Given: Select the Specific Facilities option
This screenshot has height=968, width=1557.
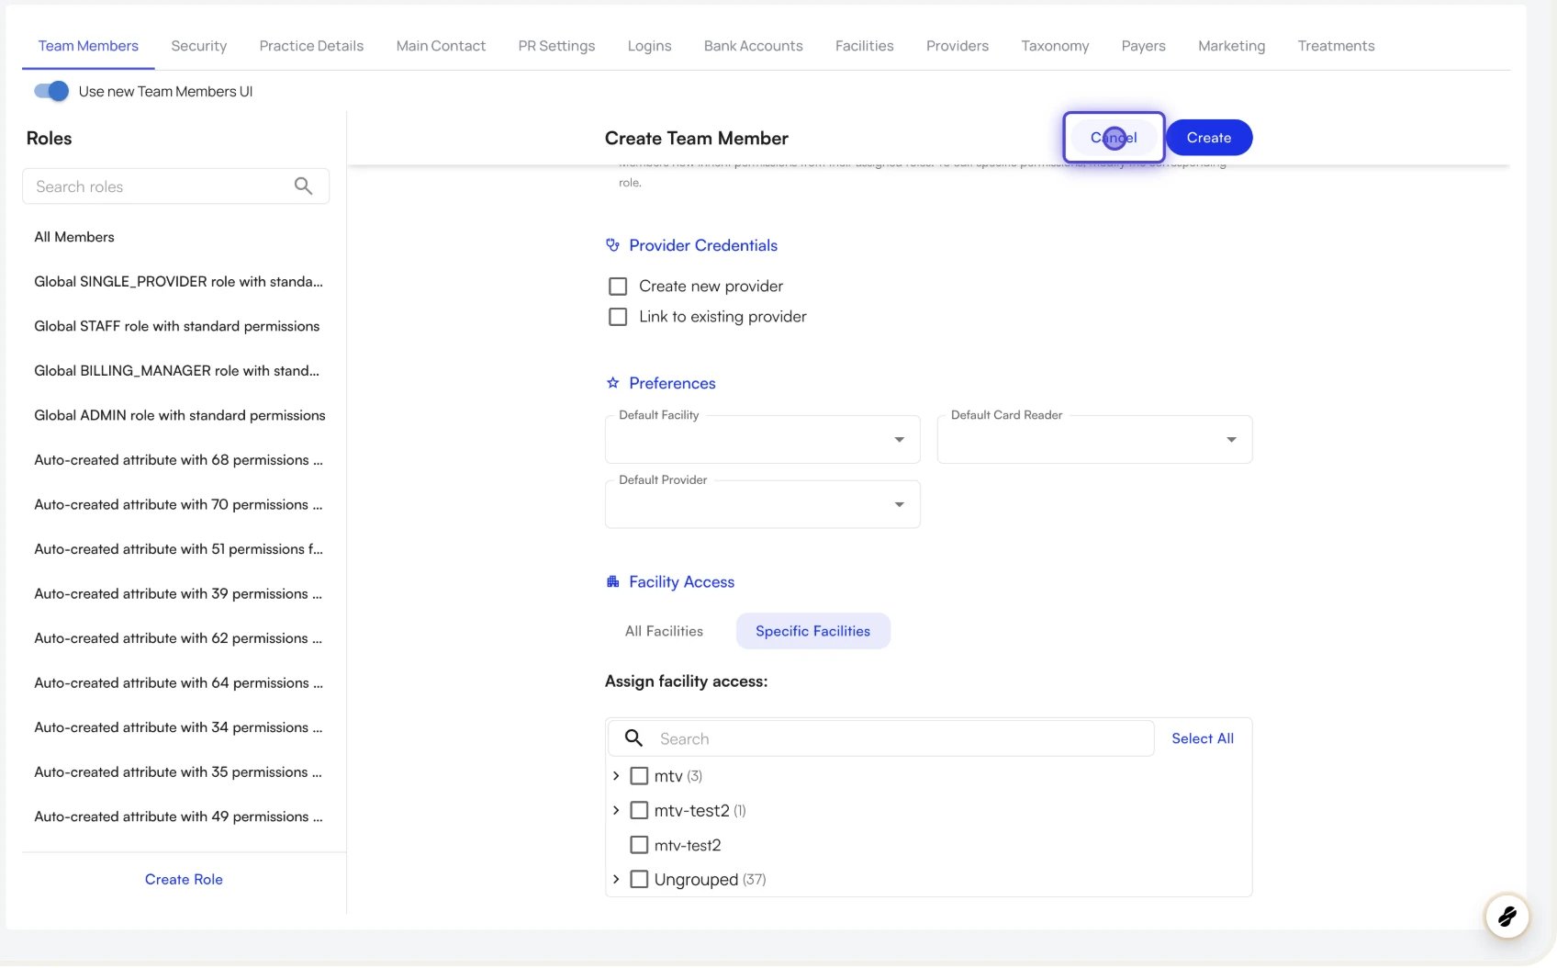Looking at the screenshot, I should [x=812, y=631].
